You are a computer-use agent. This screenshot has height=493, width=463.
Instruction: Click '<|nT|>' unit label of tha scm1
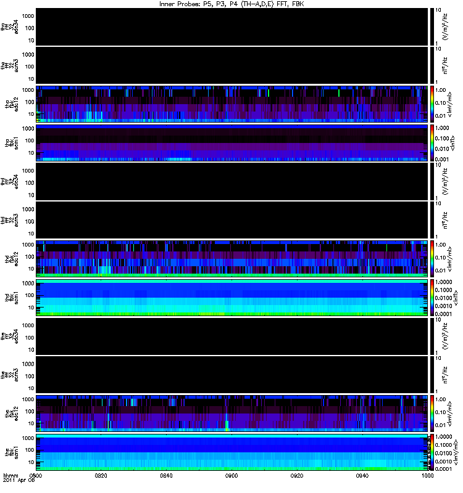(453, 143)
